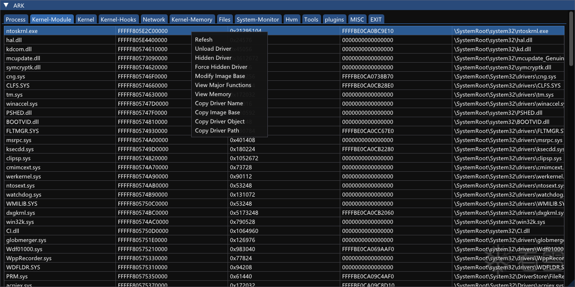The image size is (575, 287).
Task: Go to the Files tab
Action: pyautogui.click(x=224, y=19)
